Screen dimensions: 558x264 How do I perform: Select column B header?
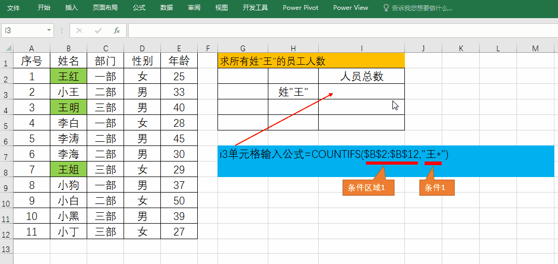click(69, 48)
